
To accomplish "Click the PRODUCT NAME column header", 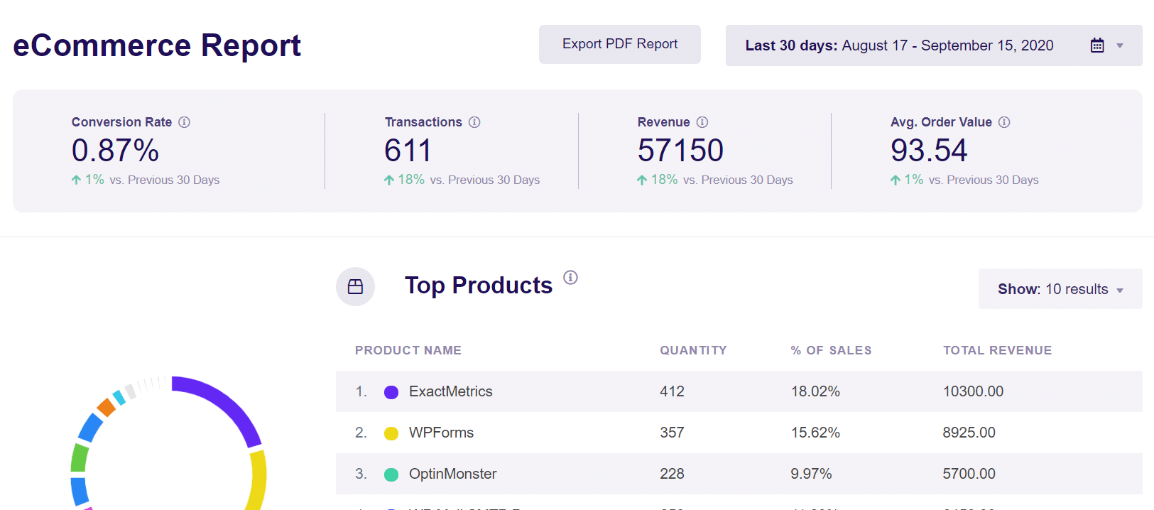I will pyautogui.click(x=408, y=350).
